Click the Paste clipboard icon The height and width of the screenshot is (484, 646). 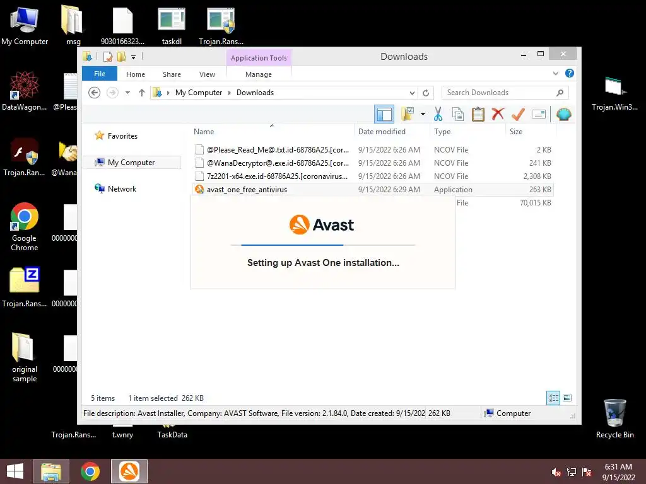click(x=478, y=114)
